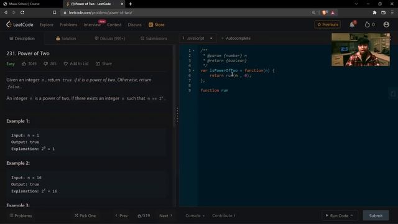Viewport: 398px width, 224px height.
Task: Open the Submissions tab
Action: (154, 39)
